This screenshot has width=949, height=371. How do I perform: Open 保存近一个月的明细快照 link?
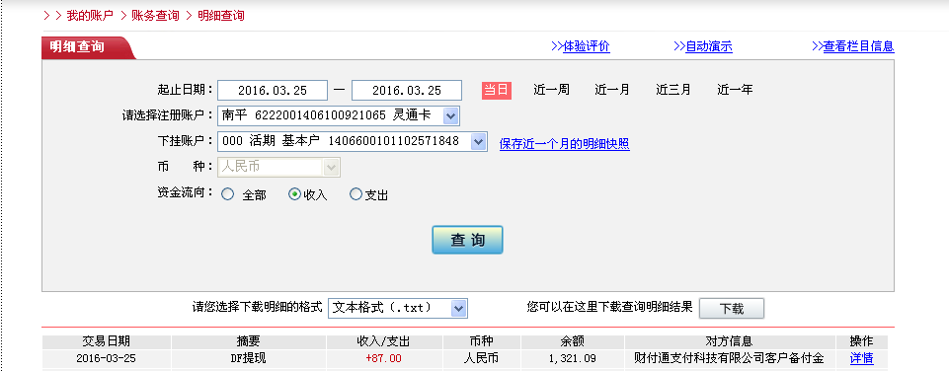point(565,144)
